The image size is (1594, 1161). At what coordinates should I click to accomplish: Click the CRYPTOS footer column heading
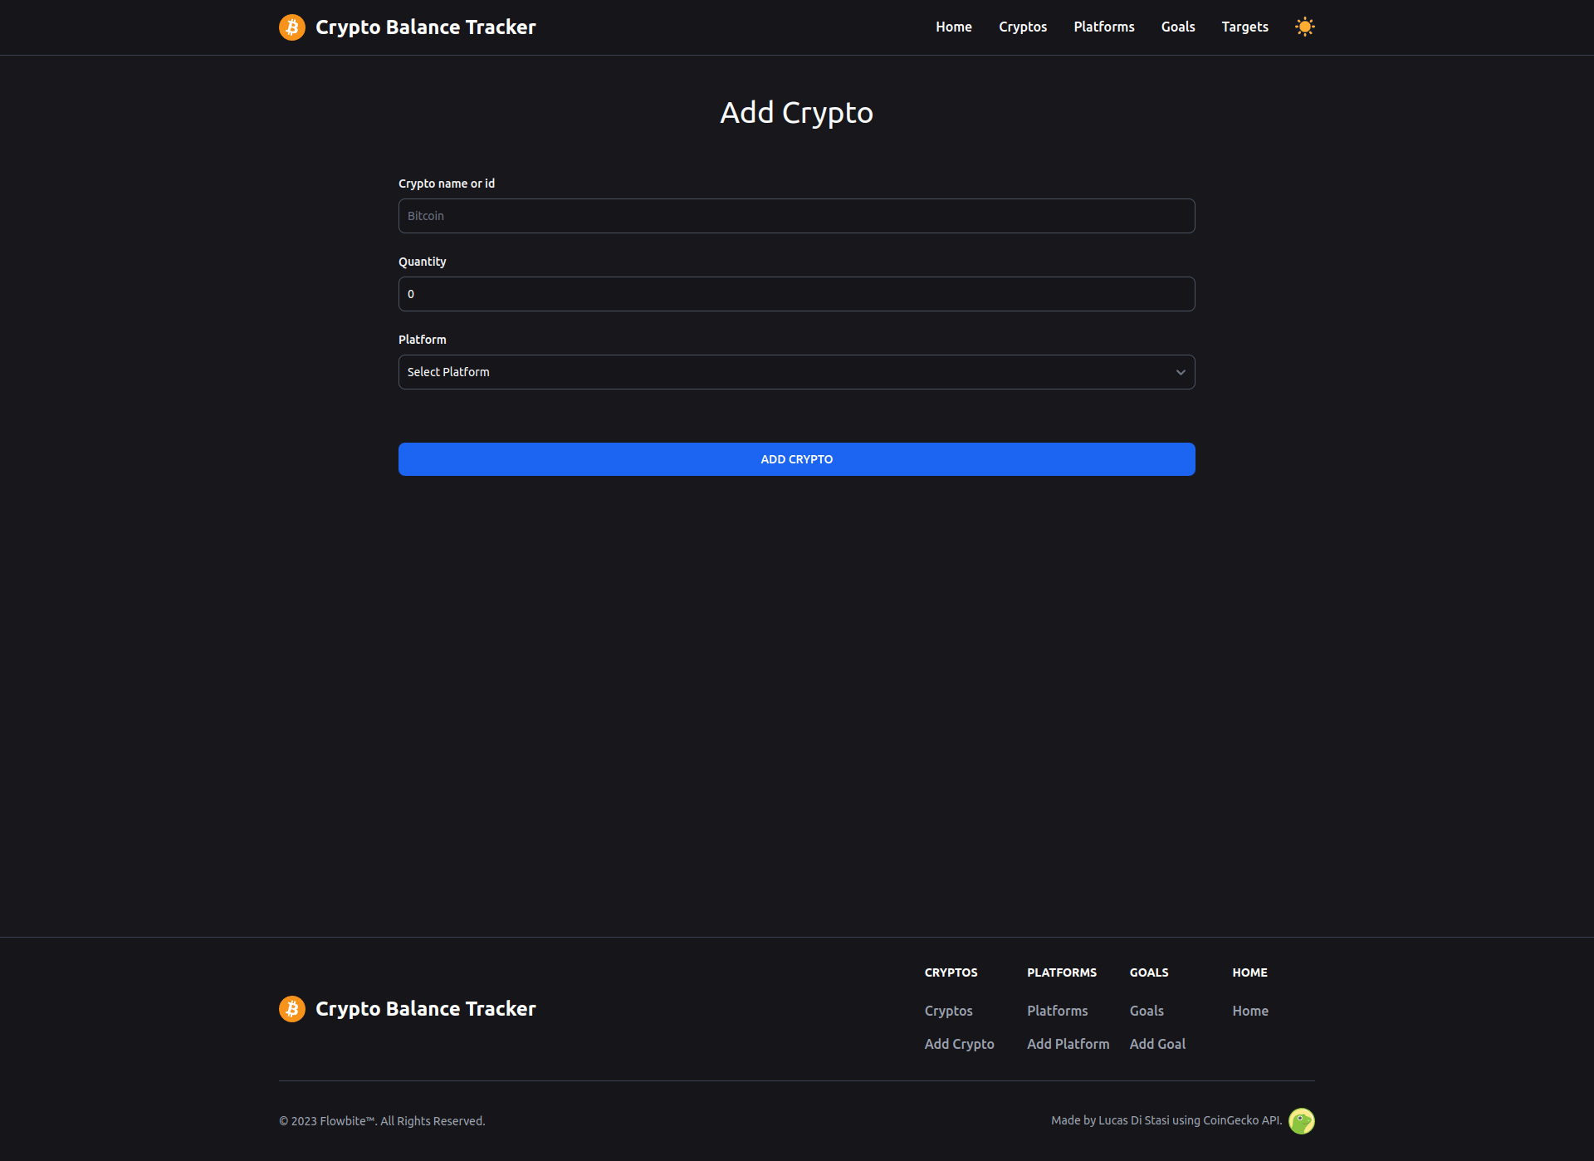click(951, 972)
